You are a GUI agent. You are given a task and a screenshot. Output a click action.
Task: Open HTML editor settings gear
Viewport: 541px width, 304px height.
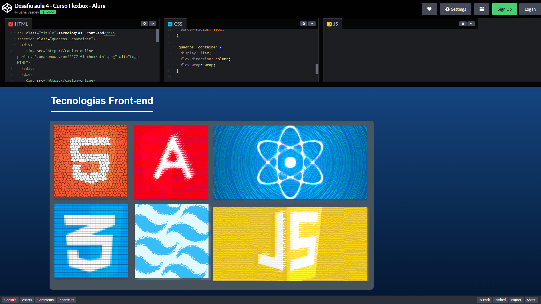pos(145,24)
